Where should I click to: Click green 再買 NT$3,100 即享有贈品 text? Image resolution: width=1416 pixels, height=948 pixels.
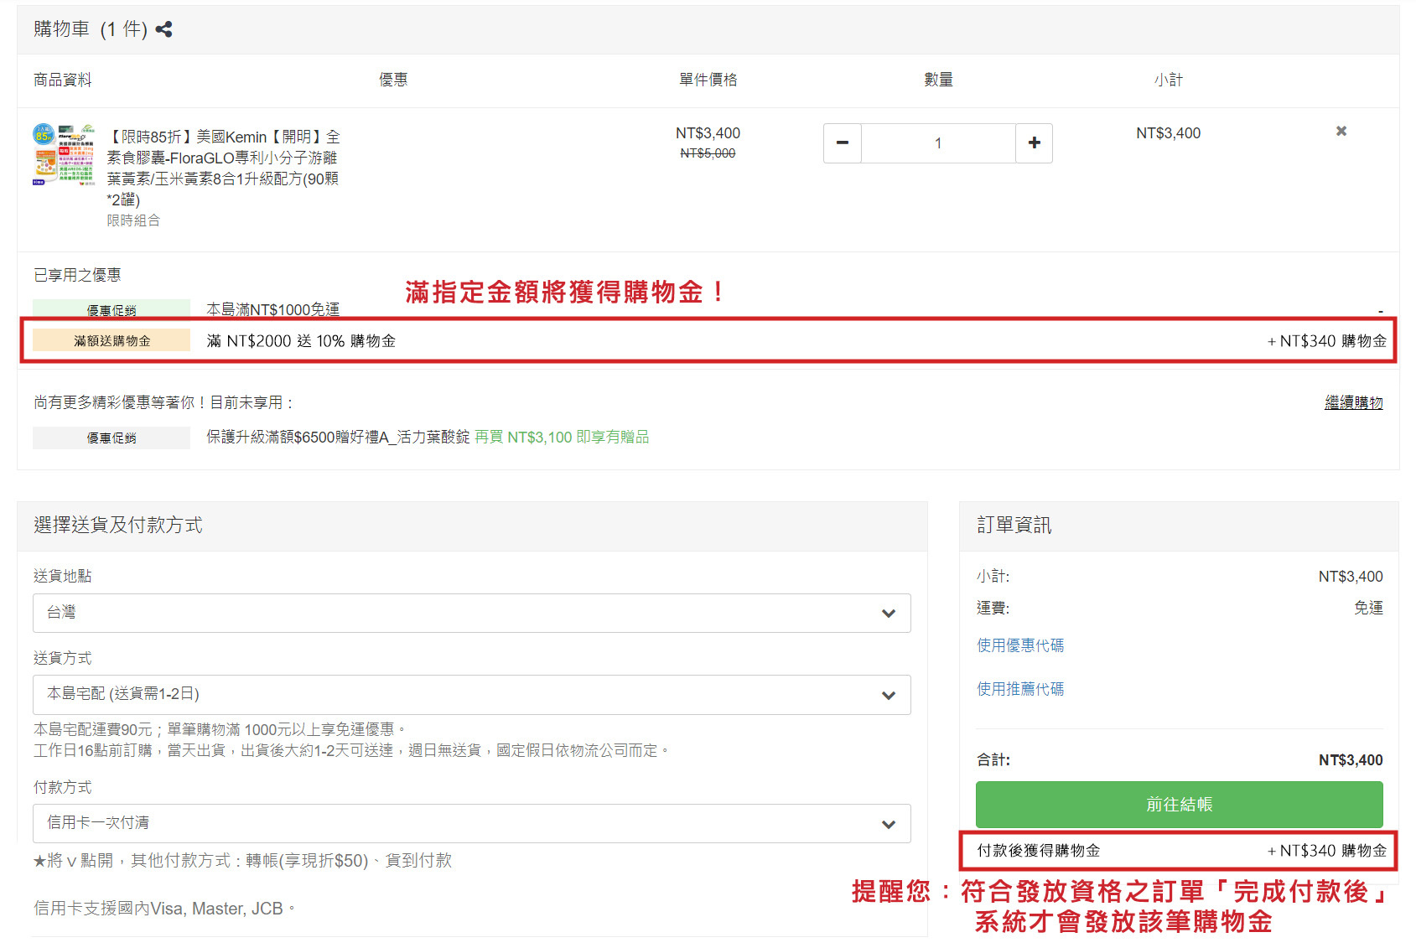[x=562, y=437]
